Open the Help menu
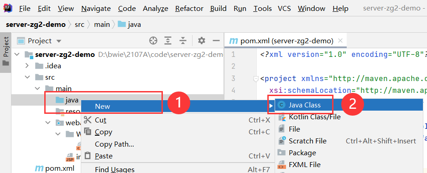 pos(340,8)
